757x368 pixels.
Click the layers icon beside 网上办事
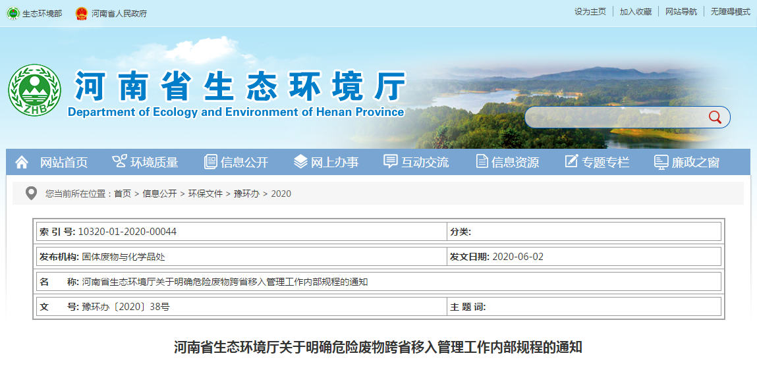click(x=300, y=162)
